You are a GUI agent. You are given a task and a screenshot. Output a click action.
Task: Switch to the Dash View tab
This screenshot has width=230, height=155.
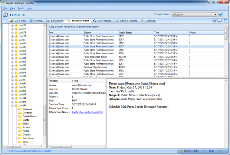click(18, 21)
